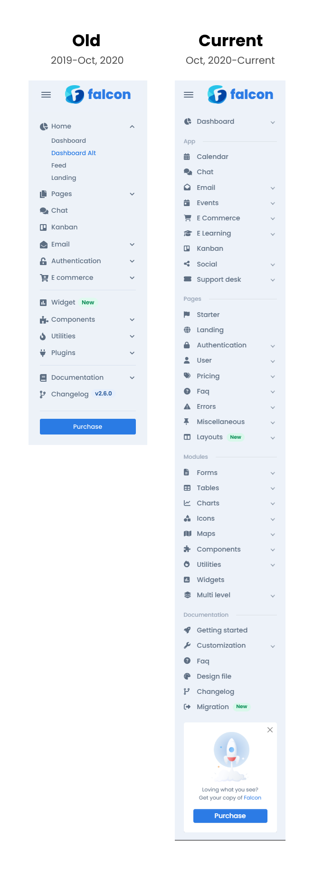Click the Plugins plug icon
This screenshot has width=314, height=869.
(43, 353)
